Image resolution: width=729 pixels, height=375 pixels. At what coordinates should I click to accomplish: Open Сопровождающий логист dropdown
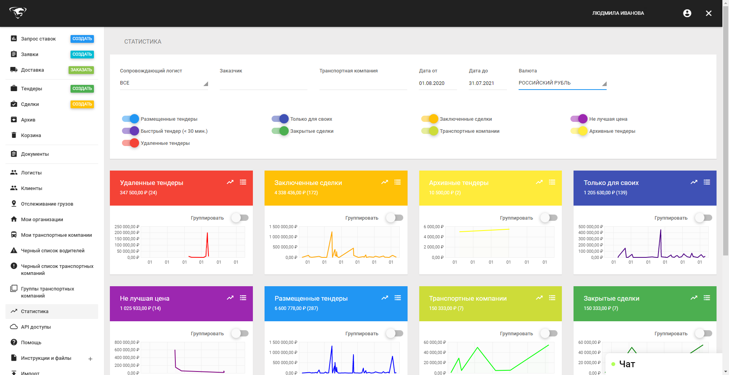[x=164, y=83]
